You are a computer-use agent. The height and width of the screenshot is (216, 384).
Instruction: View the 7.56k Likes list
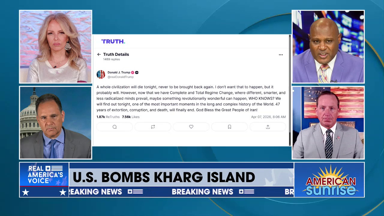130,117
